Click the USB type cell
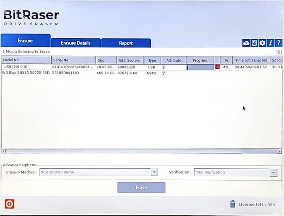Screen dimensions: 284x216 click(x=151, y=67)
